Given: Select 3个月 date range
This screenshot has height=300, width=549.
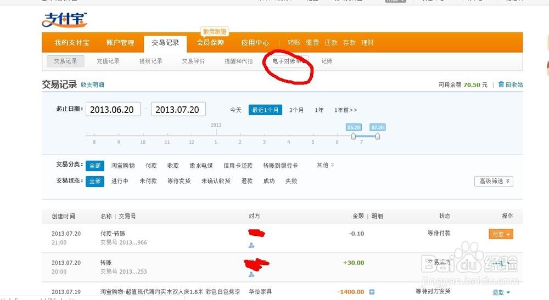Looking at the screenshot, I should [x=296, y=110].
